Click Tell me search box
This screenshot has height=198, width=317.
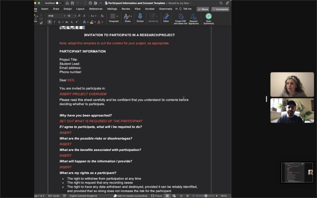(x=185, y=9)
